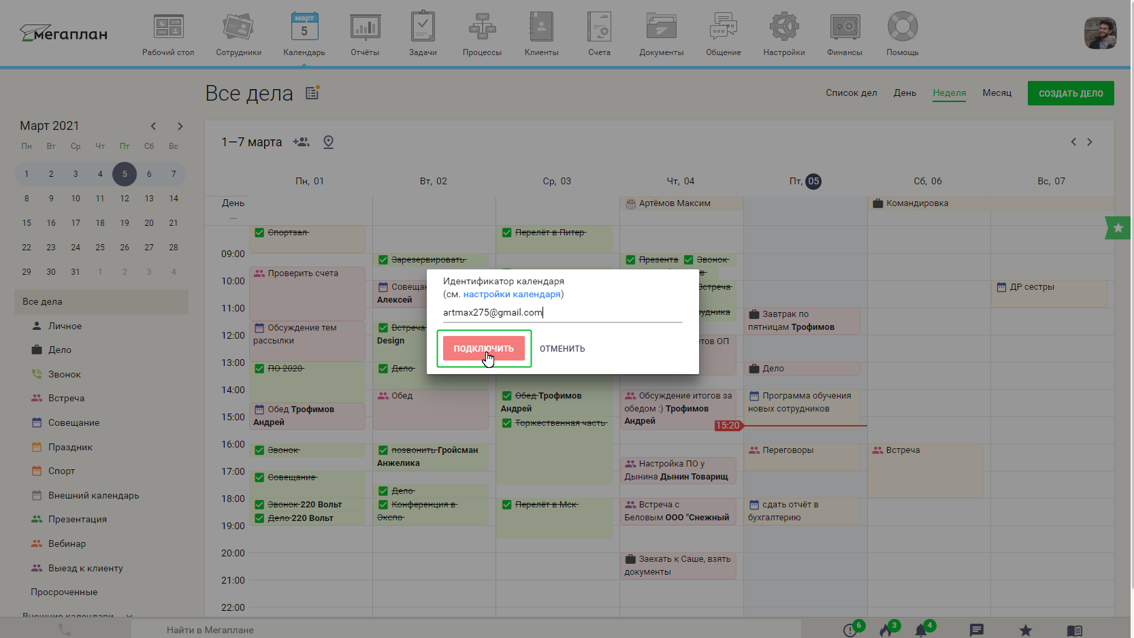
Task: Switch to Месяц view
Action: 997,93
